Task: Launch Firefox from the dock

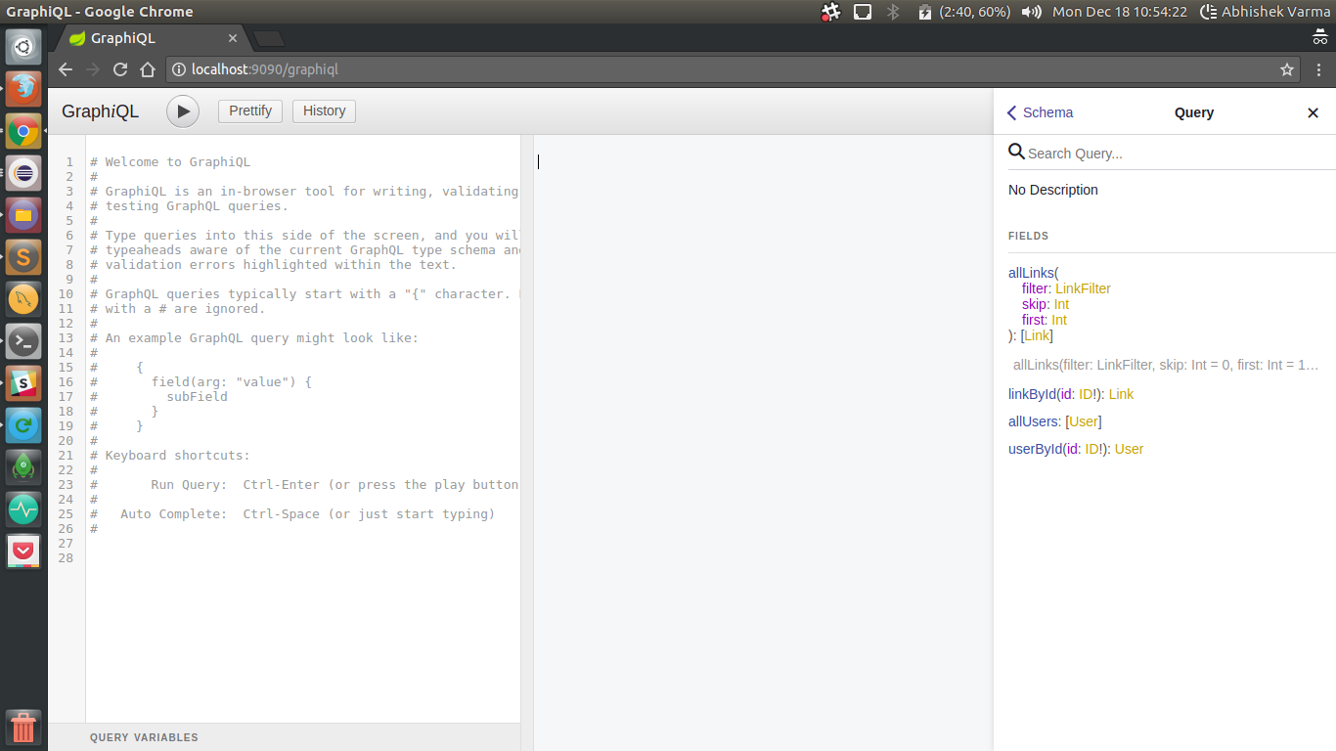Action: 23,88
